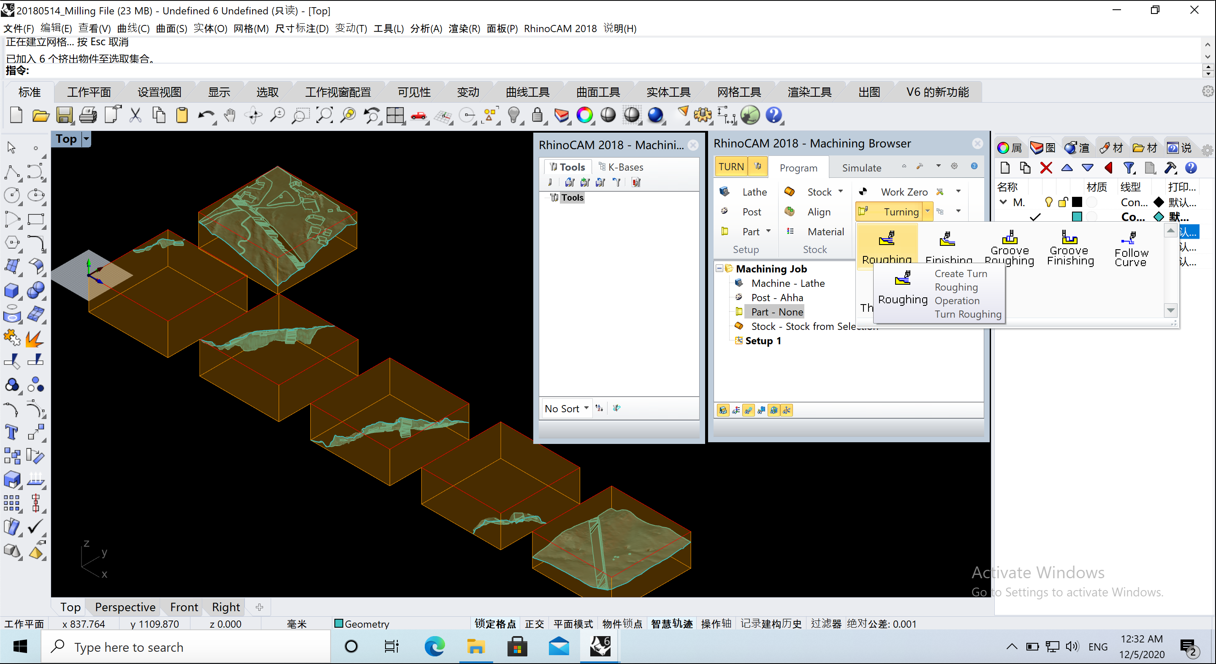Open the 文件(F) menu
The width and height of the screenshot is (1216, 664).
pyautogui.click(x=19, y=28)
